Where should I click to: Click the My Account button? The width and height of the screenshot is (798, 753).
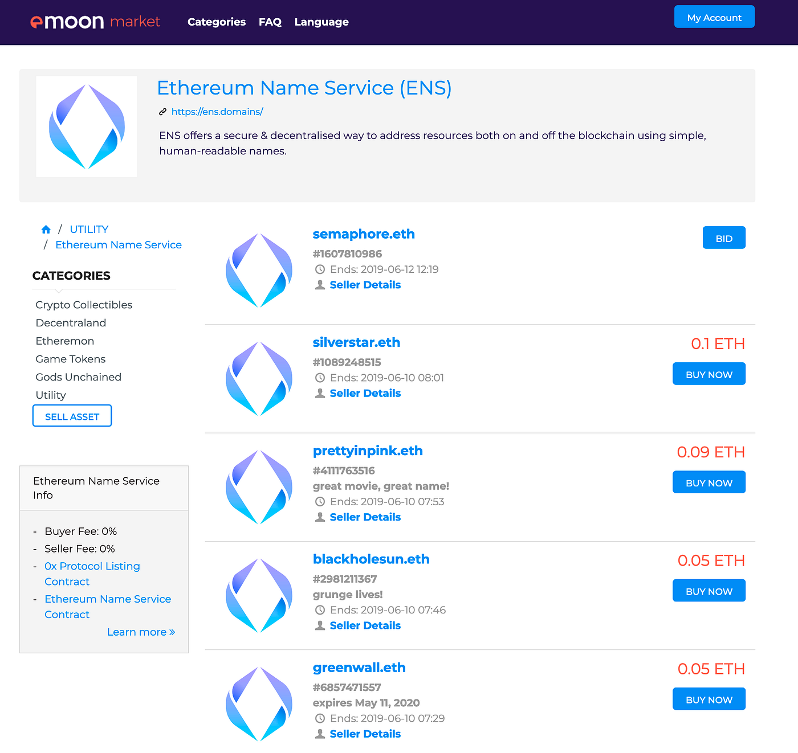click(x=714, y=17)
